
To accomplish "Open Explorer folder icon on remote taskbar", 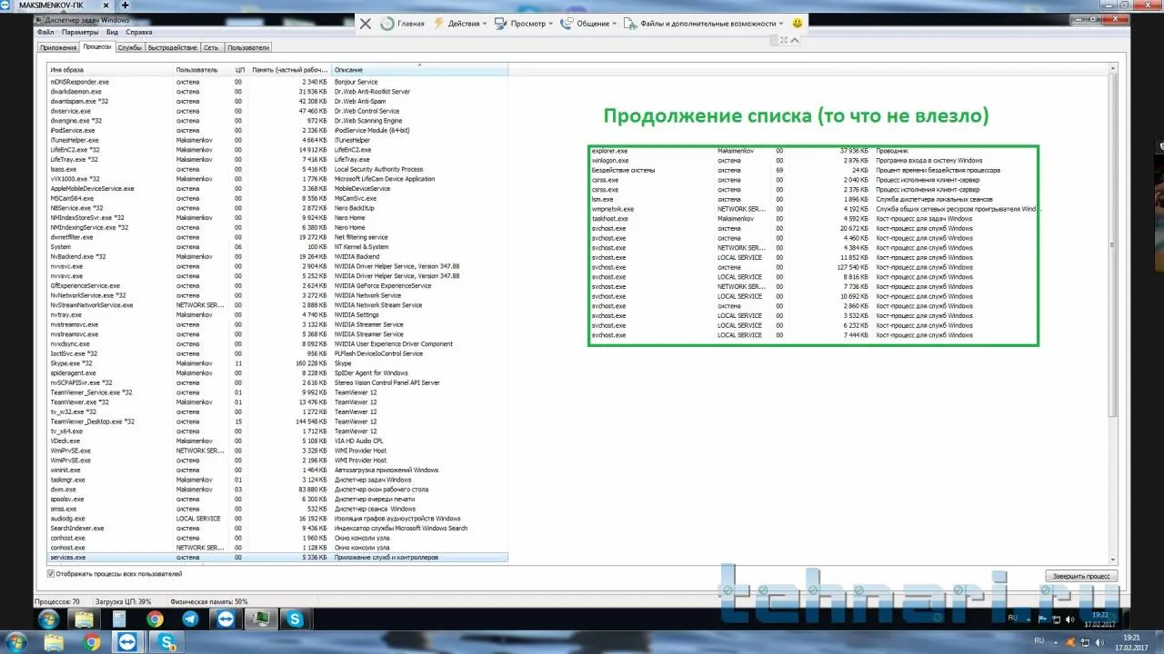I will pyautogui.click(x=84, y=619).
